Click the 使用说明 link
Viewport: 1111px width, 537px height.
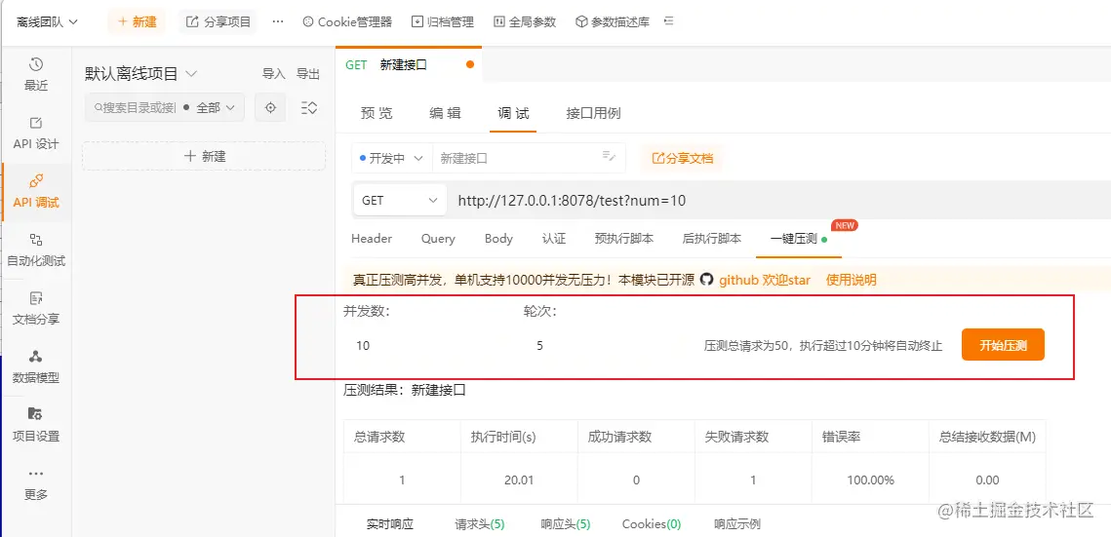(x=851, y=280)
